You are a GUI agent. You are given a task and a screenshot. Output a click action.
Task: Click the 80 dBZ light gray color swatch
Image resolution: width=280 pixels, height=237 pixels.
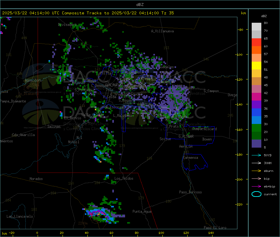tap(256, 27)
